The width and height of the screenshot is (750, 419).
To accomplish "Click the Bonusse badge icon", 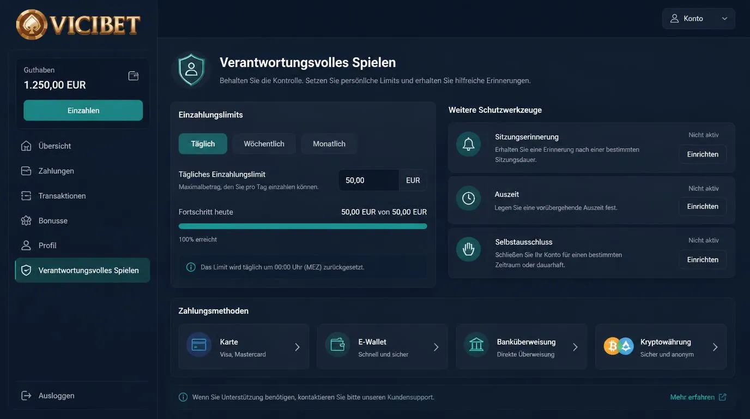I will click(x=26, y=220).
